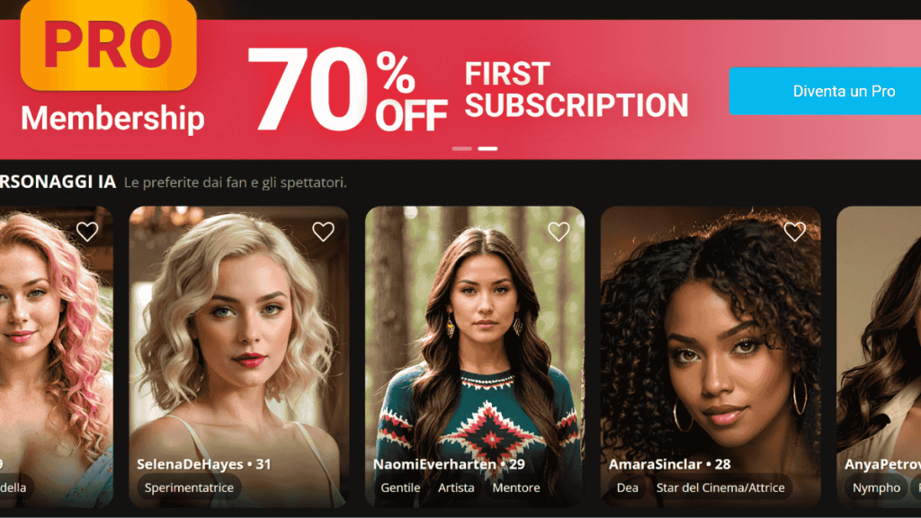Open the AnyaPetrov character card
Viewport: 921px width, 518px height.
click(x=879, y=356)
